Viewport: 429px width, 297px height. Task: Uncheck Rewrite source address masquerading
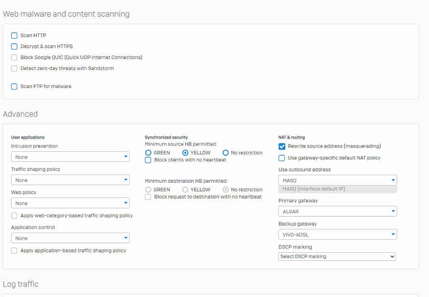pyautogui.click(x=282, y=146)
